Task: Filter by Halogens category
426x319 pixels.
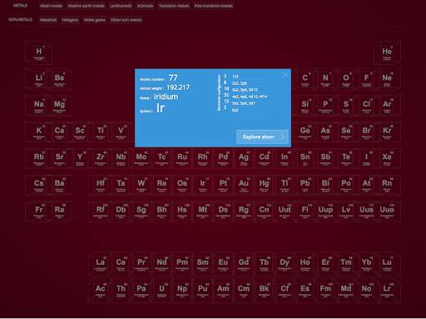Action: point(70,20)
